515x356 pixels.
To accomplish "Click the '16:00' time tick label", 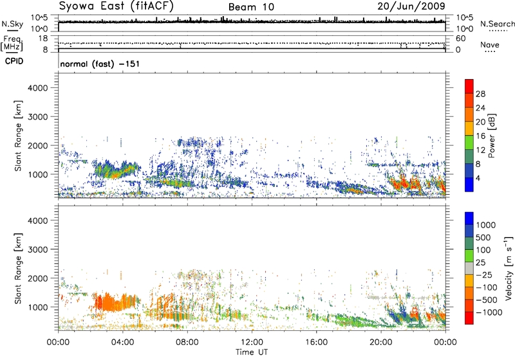I will click(316, 343).
